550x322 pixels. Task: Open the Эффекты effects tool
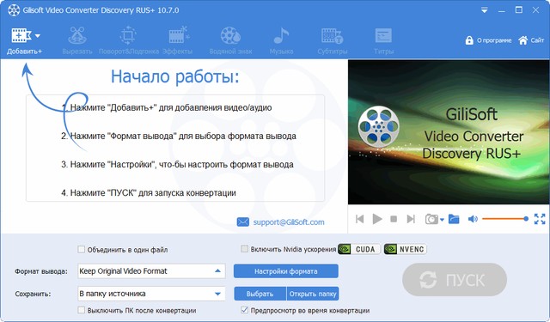tap(178, 40)
